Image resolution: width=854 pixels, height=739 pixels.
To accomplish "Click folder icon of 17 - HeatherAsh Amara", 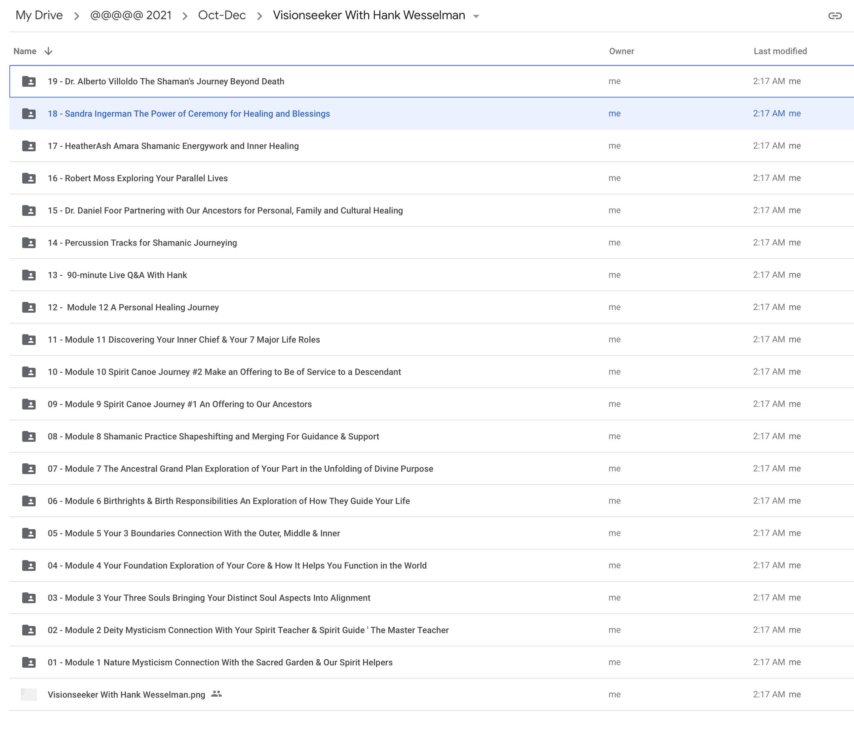I will pos(29,146).
